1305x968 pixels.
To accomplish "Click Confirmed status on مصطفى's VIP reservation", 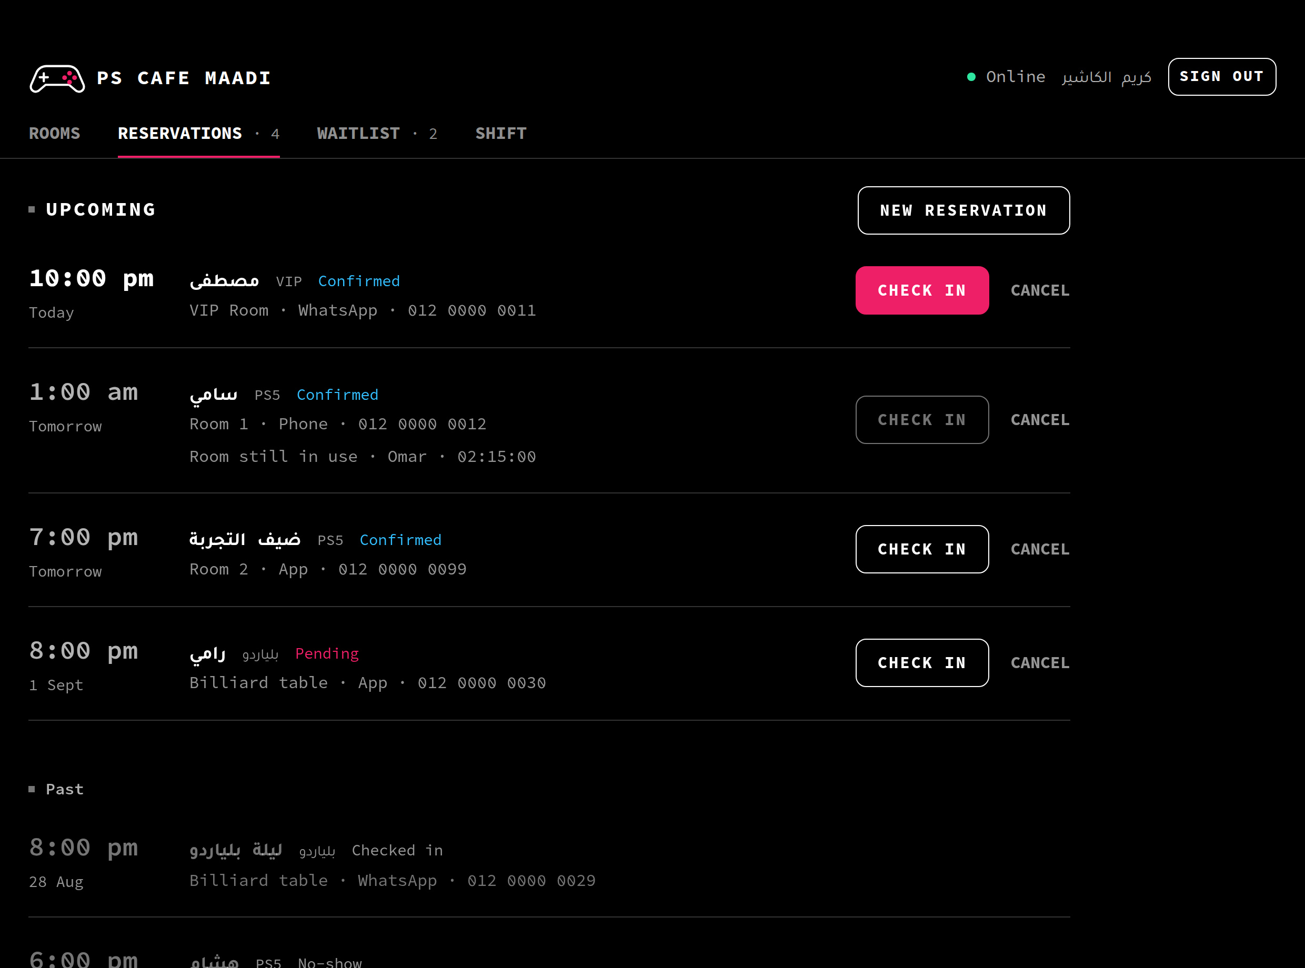I will point(359,281).
